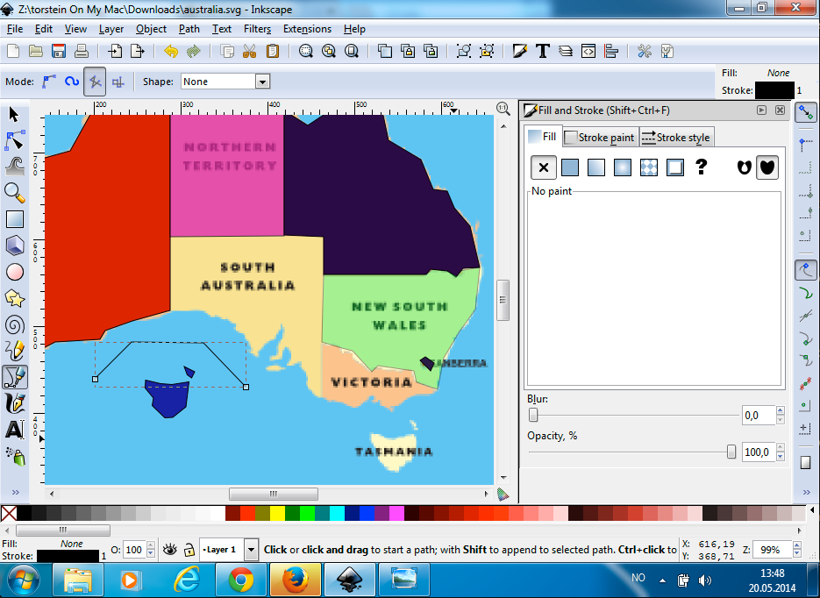Set fill to No paint
Image resolution: width=820 pixels, height=598 pixels.
tap(543, 167)
